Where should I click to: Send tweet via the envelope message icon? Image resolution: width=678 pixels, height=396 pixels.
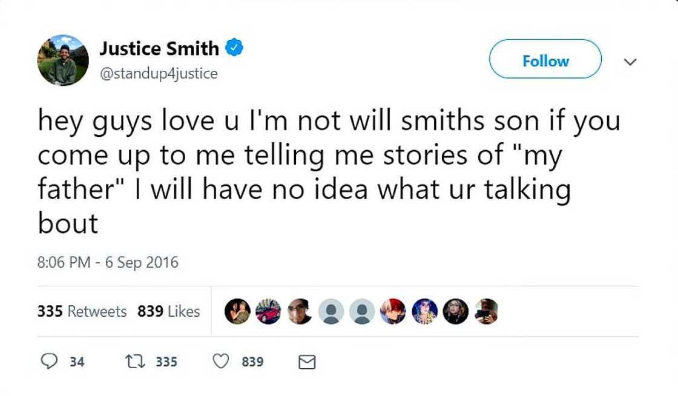pyautogui.click(x=308, y=362)
